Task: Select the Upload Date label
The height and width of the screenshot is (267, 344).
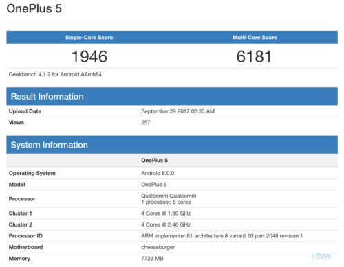Action: pos(25,111)
